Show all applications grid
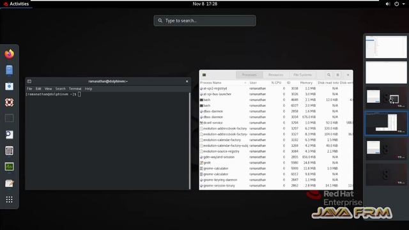409x230 pixels. (x=9, y=199)
